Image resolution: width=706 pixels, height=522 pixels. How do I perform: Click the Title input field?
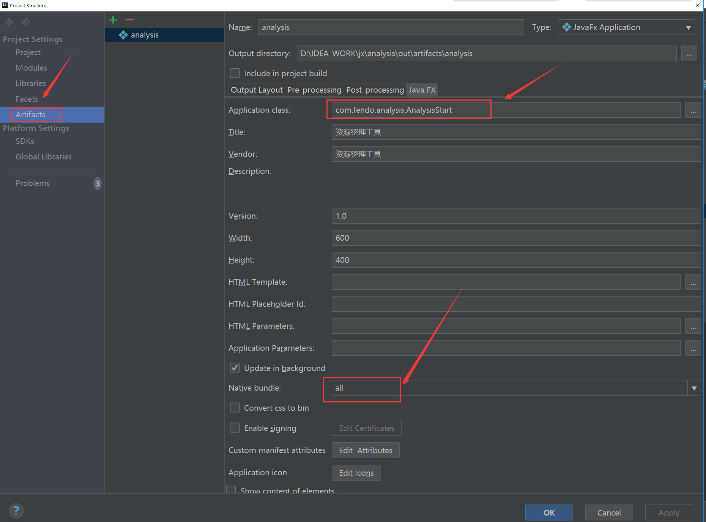pos(516,132)
